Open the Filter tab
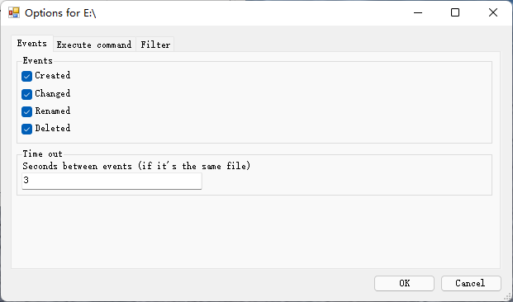513x302 pixels. [x=155, y=45]
